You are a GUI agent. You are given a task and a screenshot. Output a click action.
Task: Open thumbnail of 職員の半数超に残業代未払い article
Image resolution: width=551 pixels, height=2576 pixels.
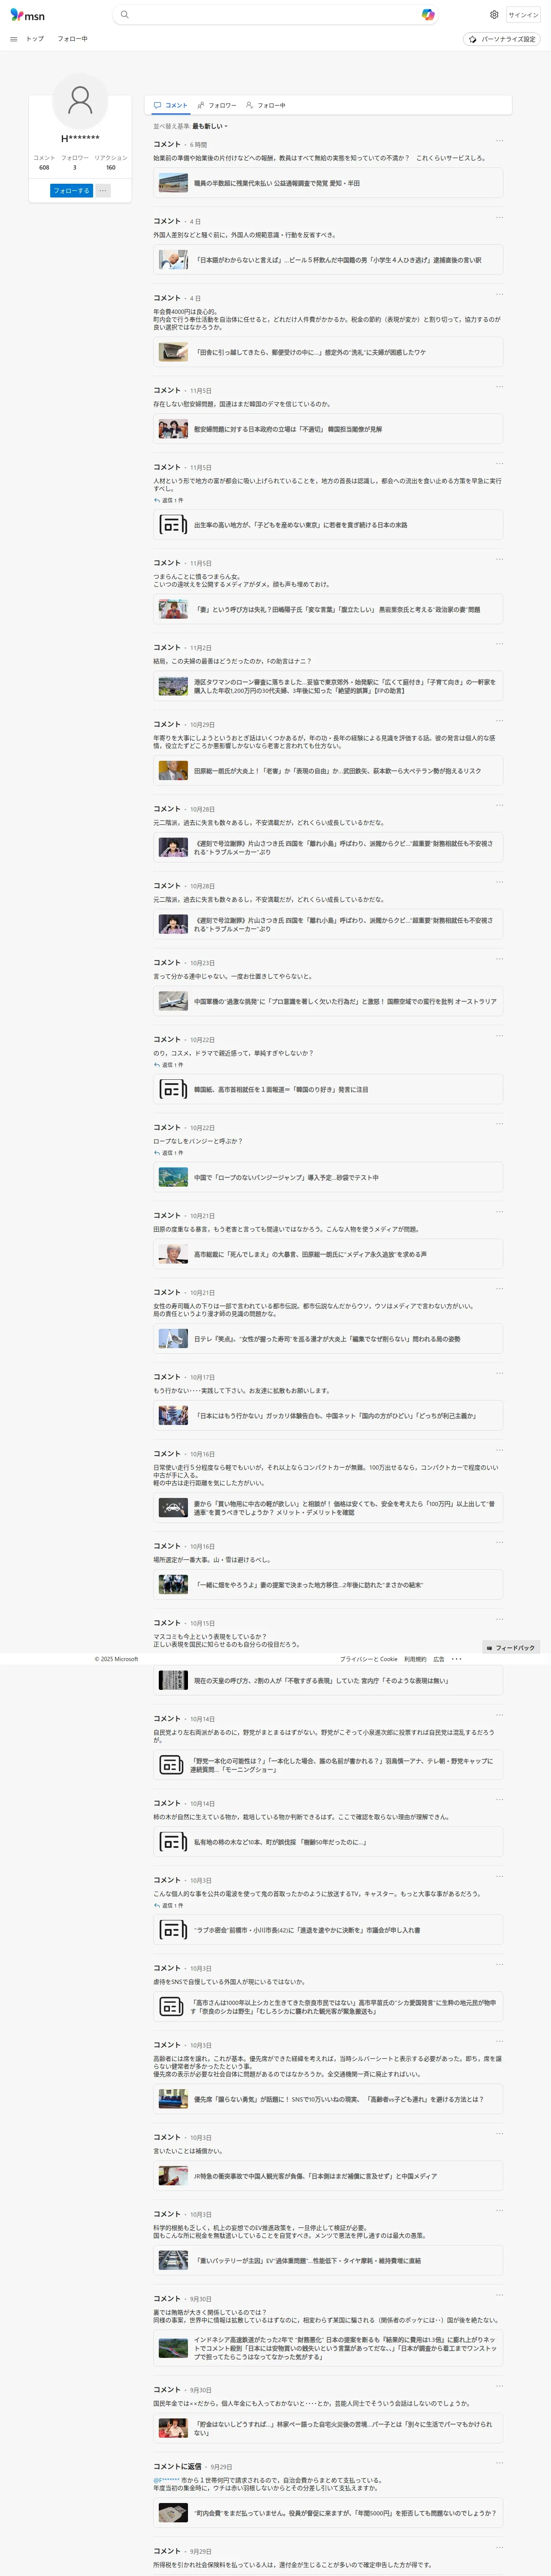pyautogui.click(x=173, y=183)
